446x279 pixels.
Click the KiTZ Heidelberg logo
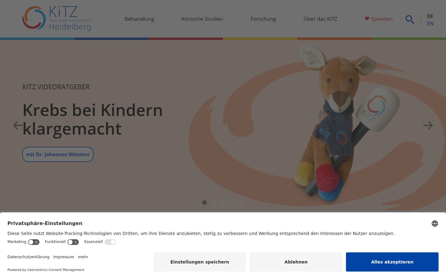[x=56, y=19]
